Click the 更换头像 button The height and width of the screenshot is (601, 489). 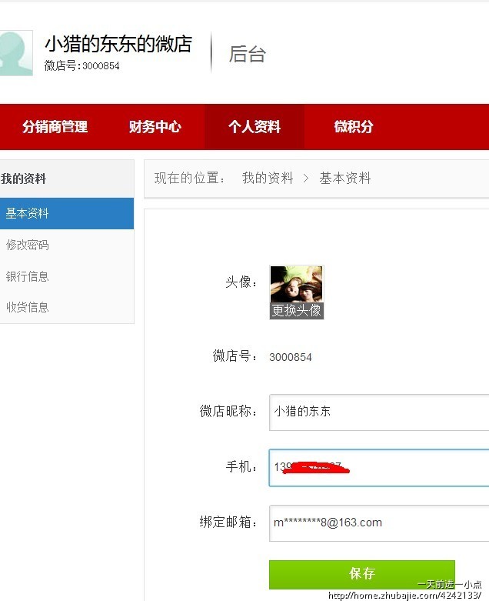(x=296, y=310)
